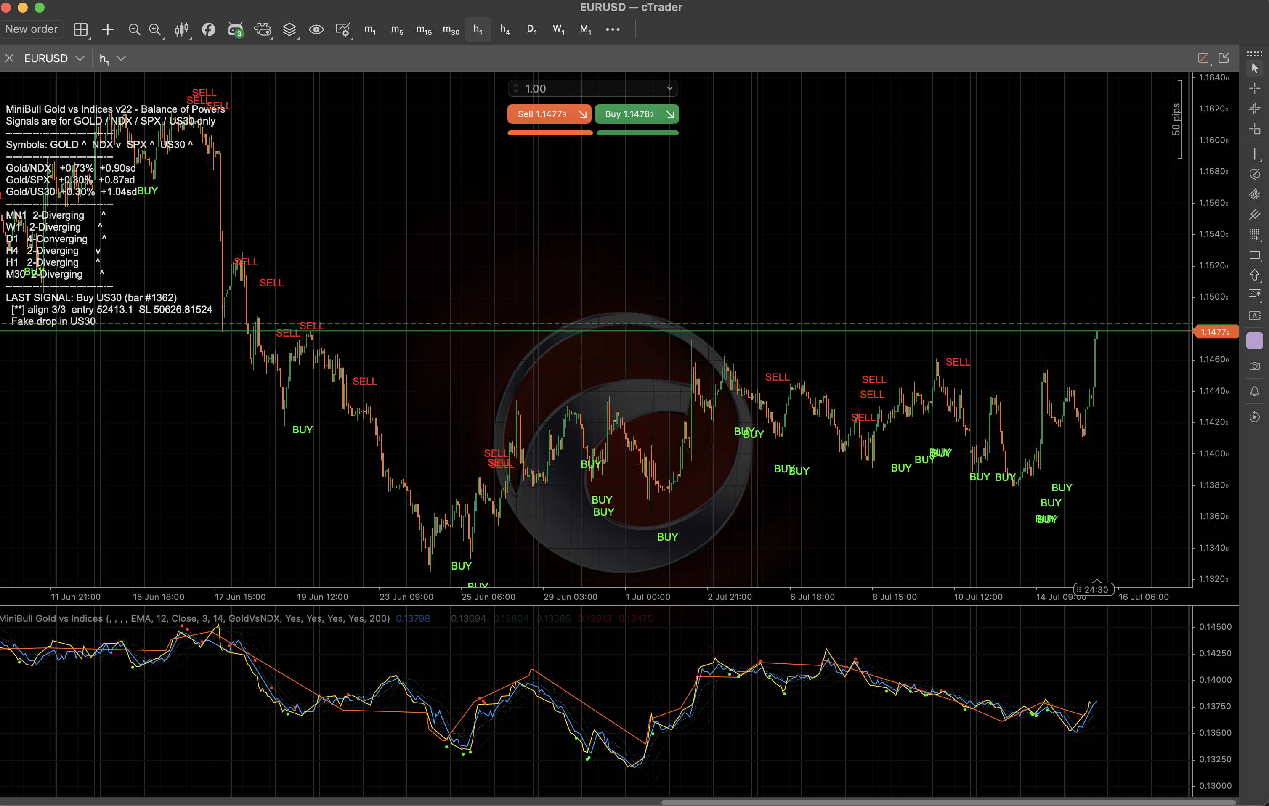This screenshot has width=1269, height=806.
Task: Zoom out the chart with minus magnifier
Action: point(134,29)
